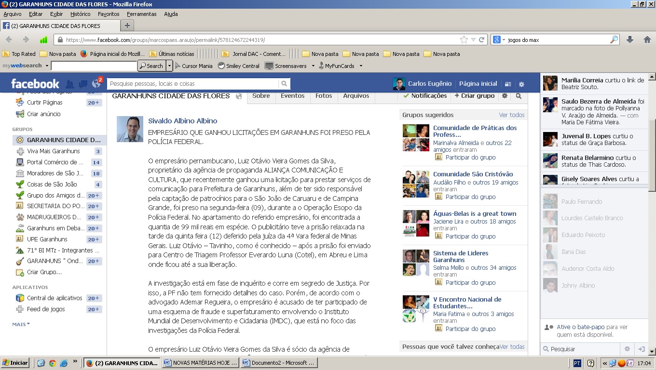Click the mywebsearch text input box
The width and height of the screenshot is (656, 370).
click(94, 66)
